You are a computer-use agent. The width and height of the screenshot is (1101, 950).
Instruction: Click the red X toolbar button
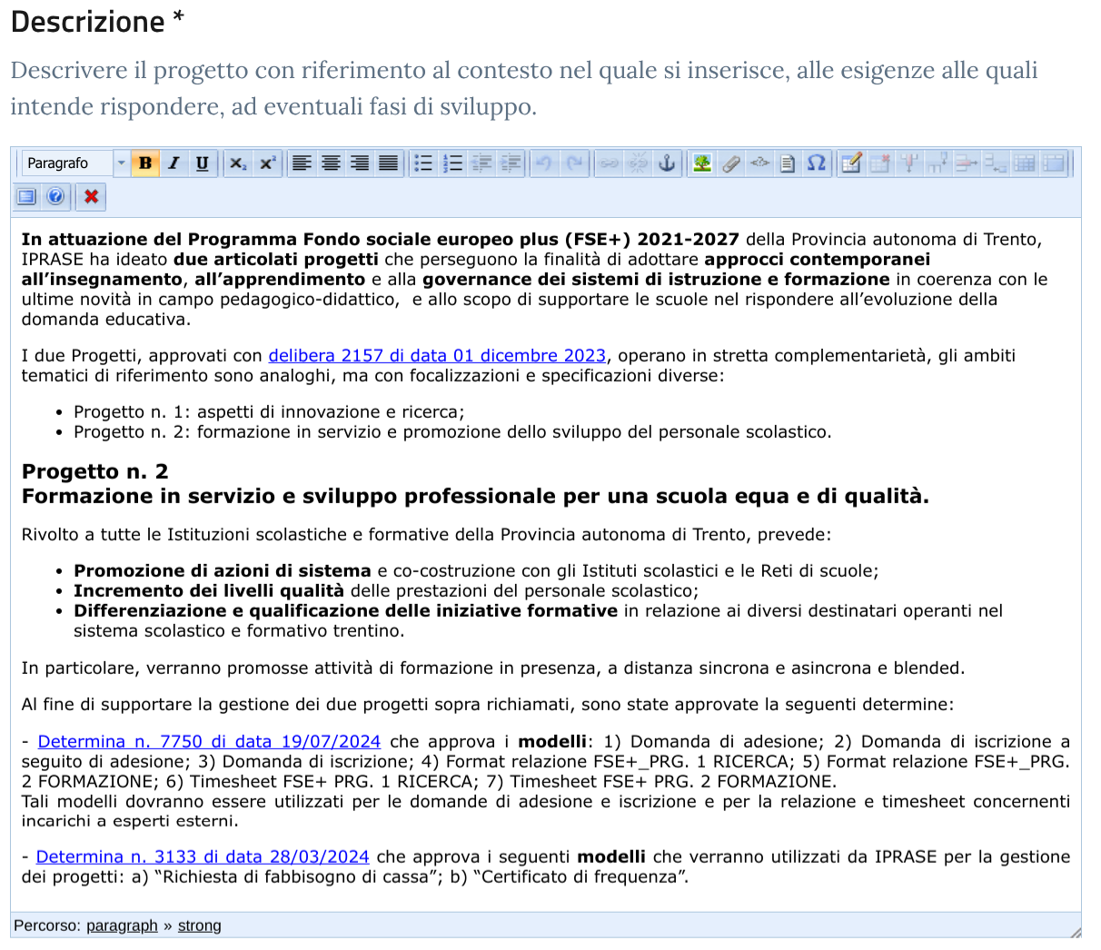91,196
